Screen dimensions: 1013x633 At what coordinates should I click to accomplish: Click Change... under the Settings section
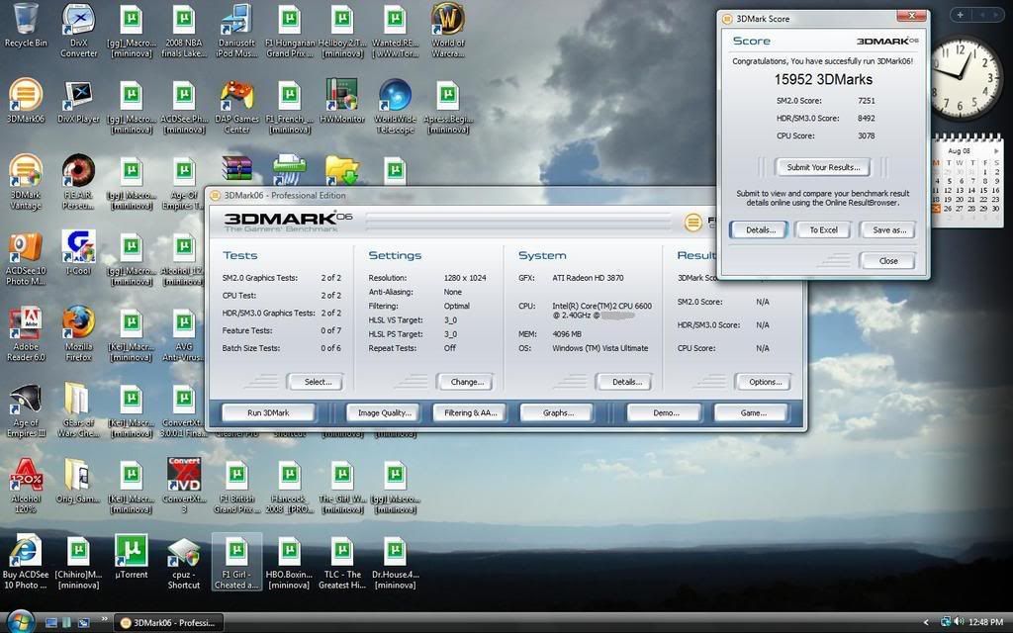pos(467,382)
